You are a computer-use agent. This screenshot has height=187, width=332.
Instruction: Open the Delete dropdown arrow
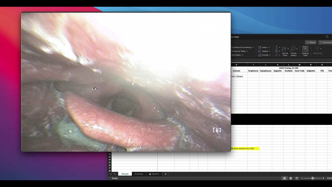click(x=270, y=51)
